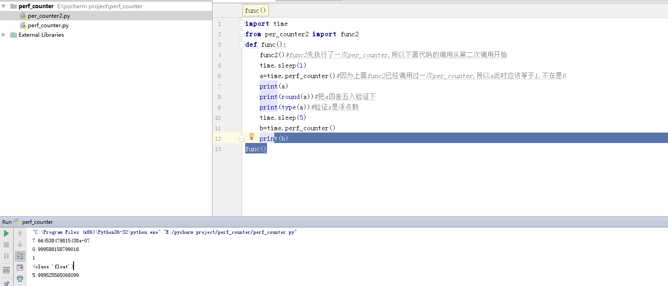Click the External Libraries icon
The height and width of the screenshot is (286, 668).
tap(14, 35)
